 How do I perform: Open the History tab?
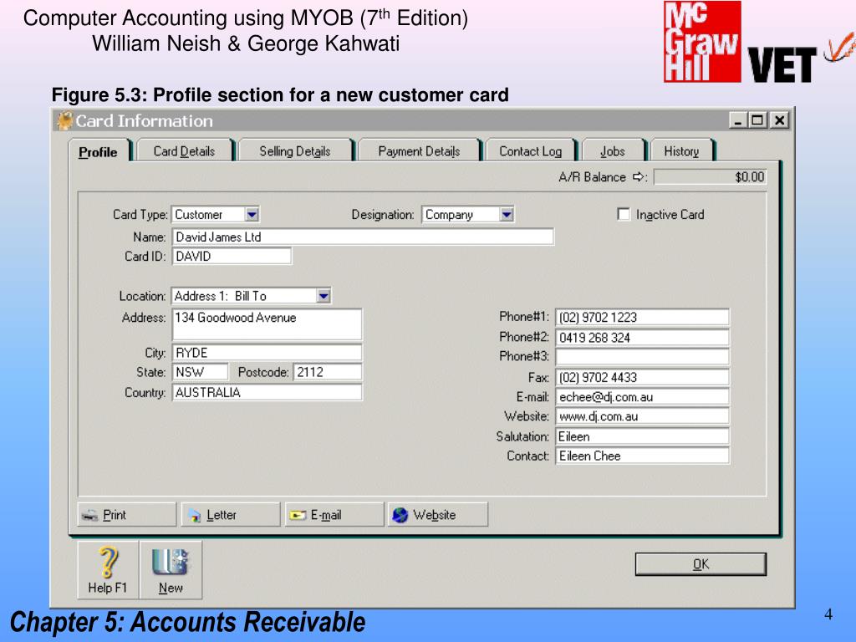click(x=681, y=151)
